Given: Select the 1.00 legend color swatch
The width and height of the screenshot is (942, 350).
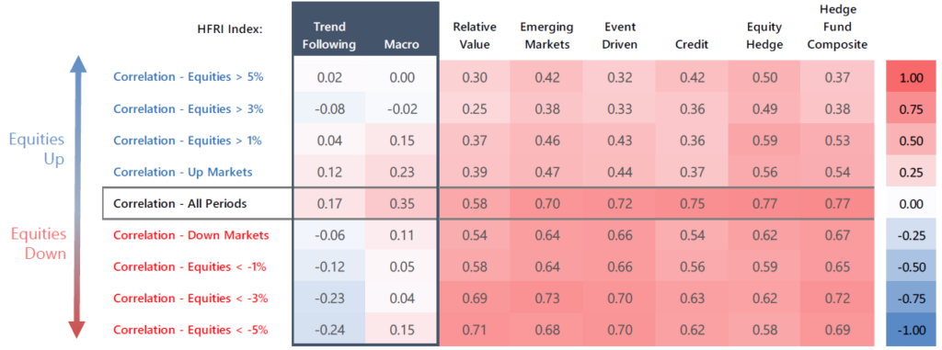Looking at the screenshot, I should [x=911, y=77].
